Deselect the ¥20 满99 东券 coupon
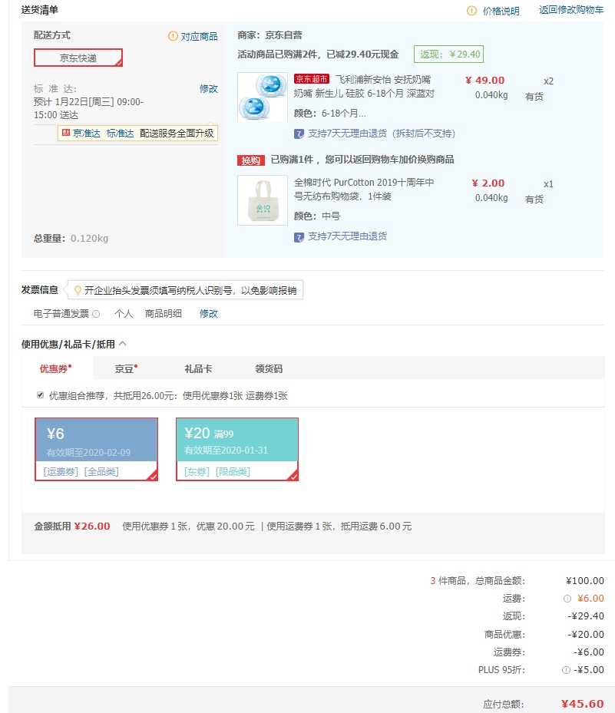The height and width of the screenshot is (713, 615). pyautogui.click(x=237, y=449)
